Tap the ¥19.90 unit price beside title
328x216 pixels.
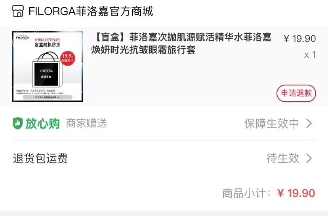300,39
